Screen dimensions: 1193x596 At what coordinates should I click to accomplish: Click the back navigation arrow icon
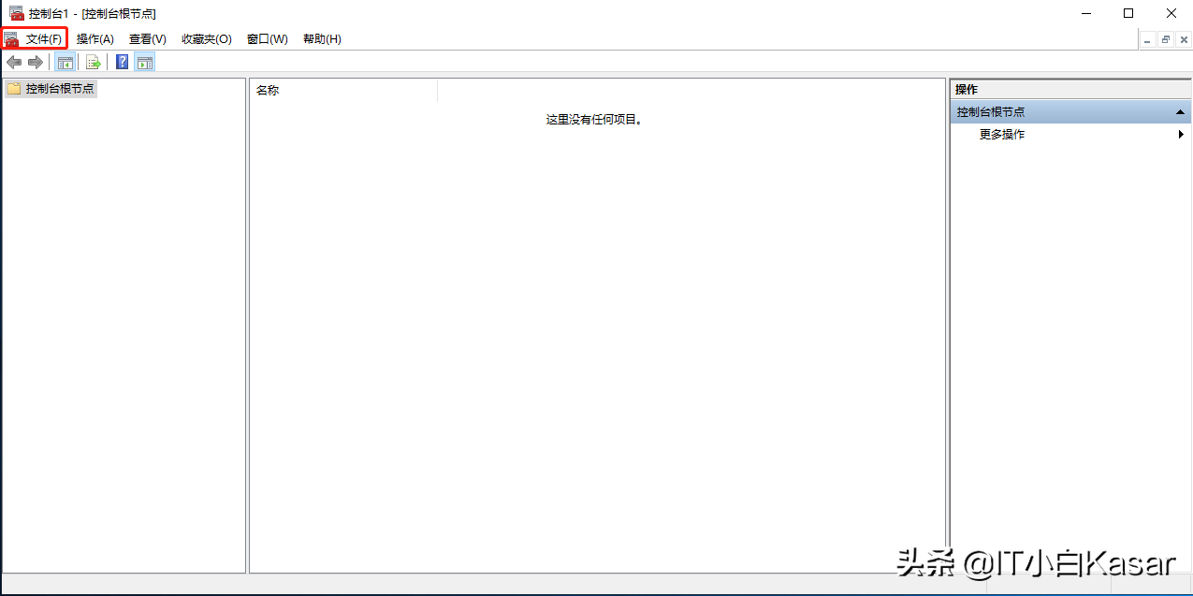tap(14, 62)
